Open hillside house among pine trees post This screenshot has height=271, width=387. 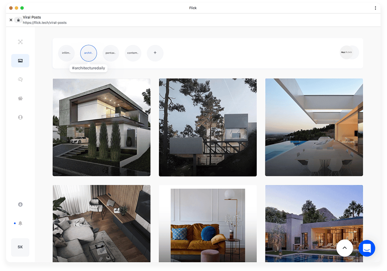208,127
